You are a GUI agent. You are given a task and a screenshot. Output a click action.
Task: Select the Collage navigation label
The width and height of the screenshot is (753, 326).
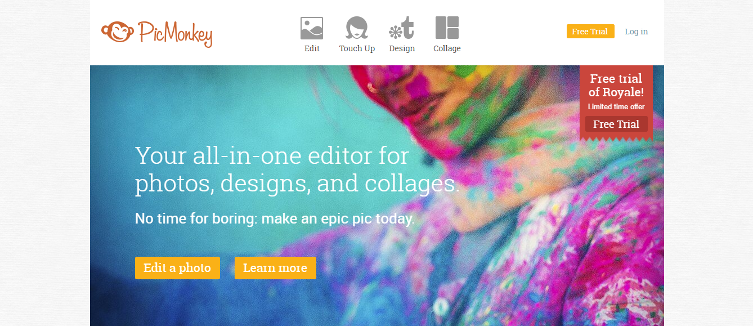pos(447,48)
